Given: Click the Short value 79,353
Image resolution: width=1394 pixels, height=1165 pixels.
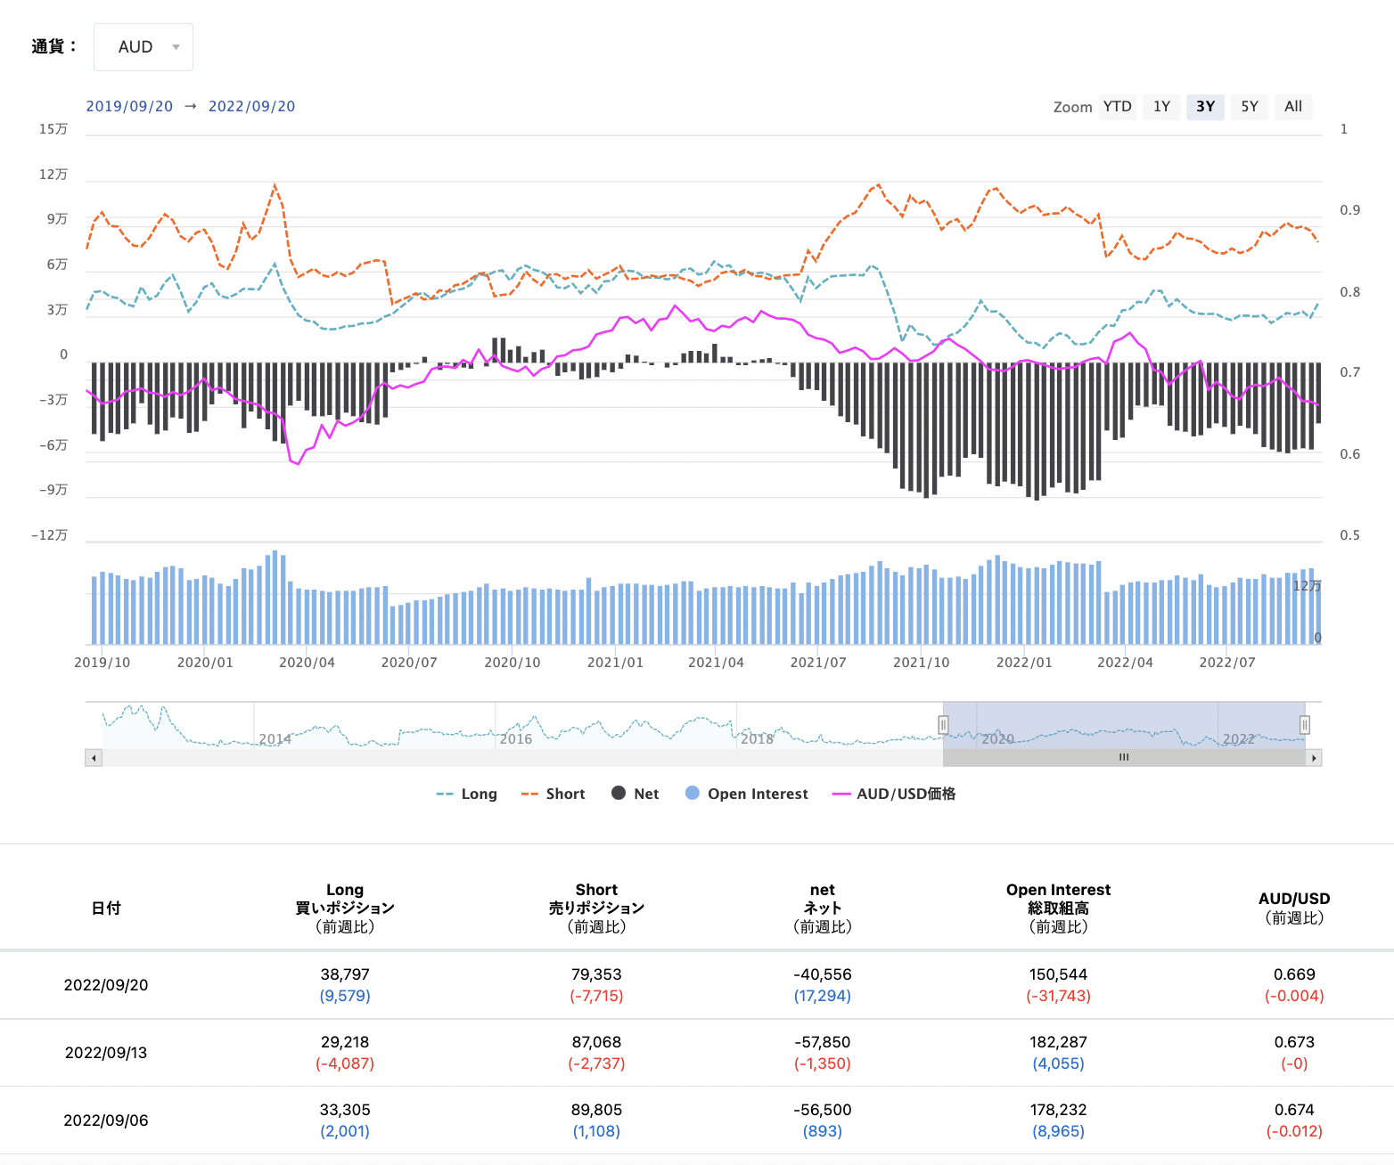Looking at the screenshot, I should pos(596,974).
